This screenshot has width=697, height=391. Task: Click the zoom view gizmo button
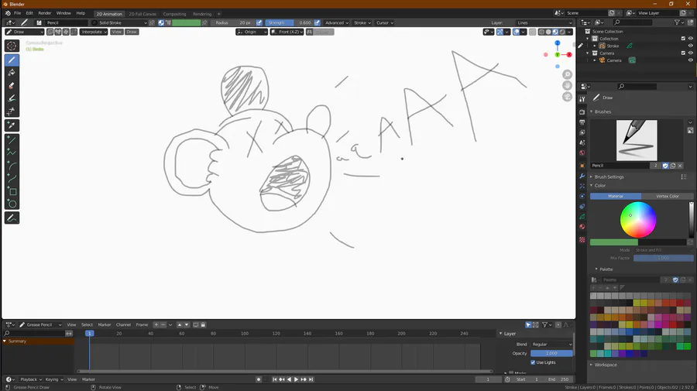567,74
